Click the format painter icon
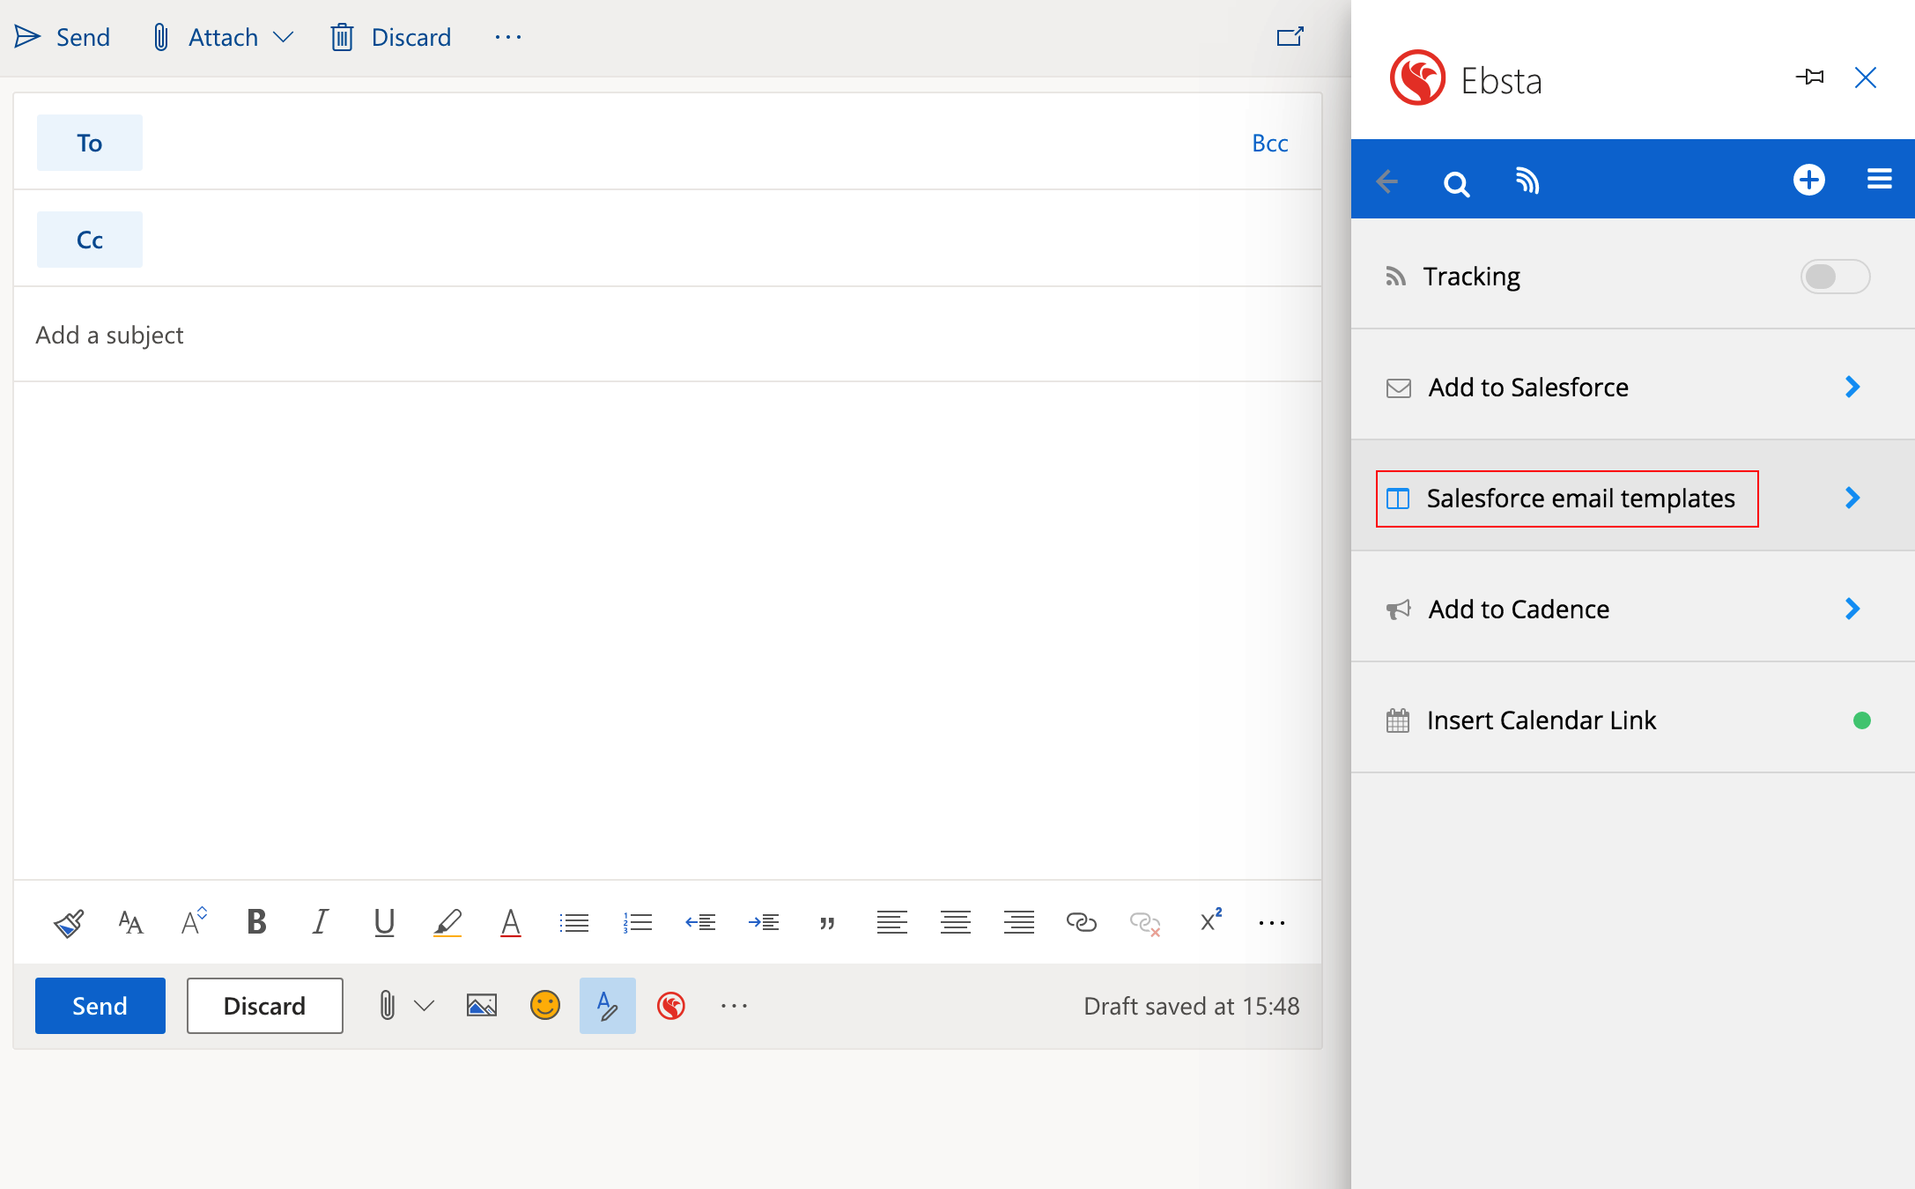The width and height of the screenshot is (1915, 1189). tap(69, 922)
